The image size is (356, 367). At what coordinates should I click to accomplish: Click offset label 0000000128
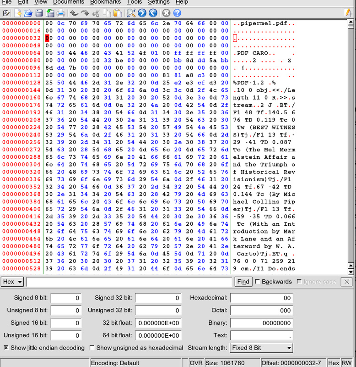click(22, 83)
